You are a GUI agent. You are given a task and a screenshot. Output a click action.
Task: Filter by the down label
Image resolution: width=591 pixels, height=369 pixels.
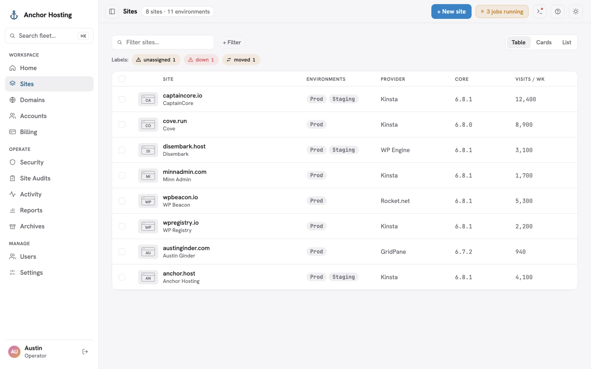coord(201,60)
